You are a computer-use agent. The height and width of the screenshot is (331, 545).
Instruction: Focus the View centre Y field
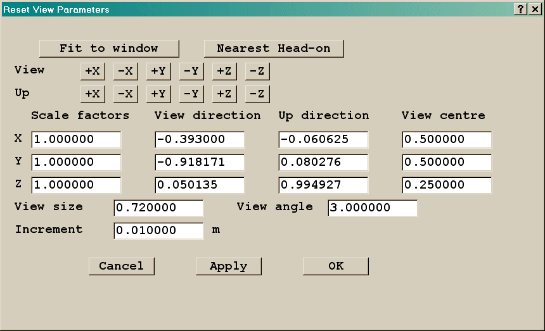tap(447, 163)
